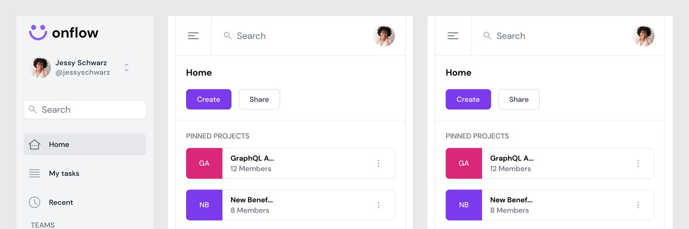Open the hamburger menu in middle panel
This screenshot has width=689, height=229.
[x=193, y=36]
